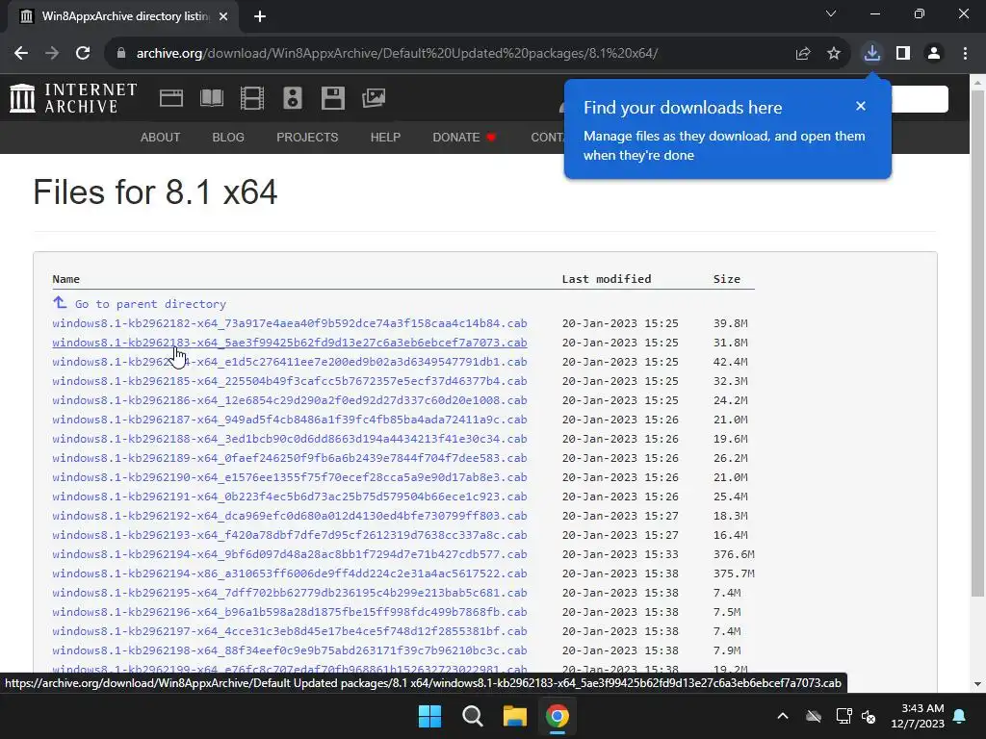The width and height of the screenshot is (986, 739).
Task: Open a new browser tab
Action: click(260, 16)
